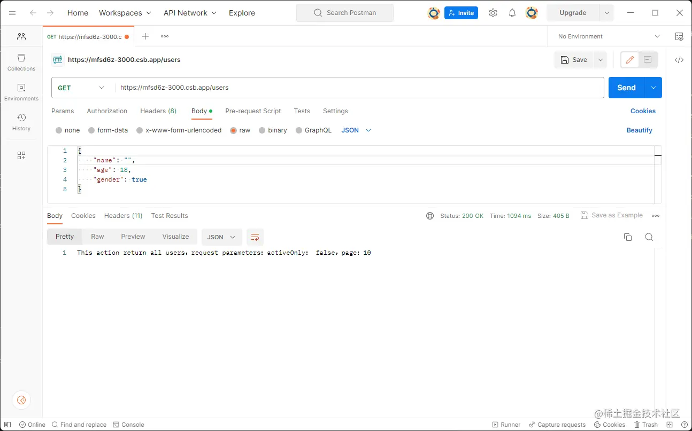Open the GET method dropdown

click(81, 88)
